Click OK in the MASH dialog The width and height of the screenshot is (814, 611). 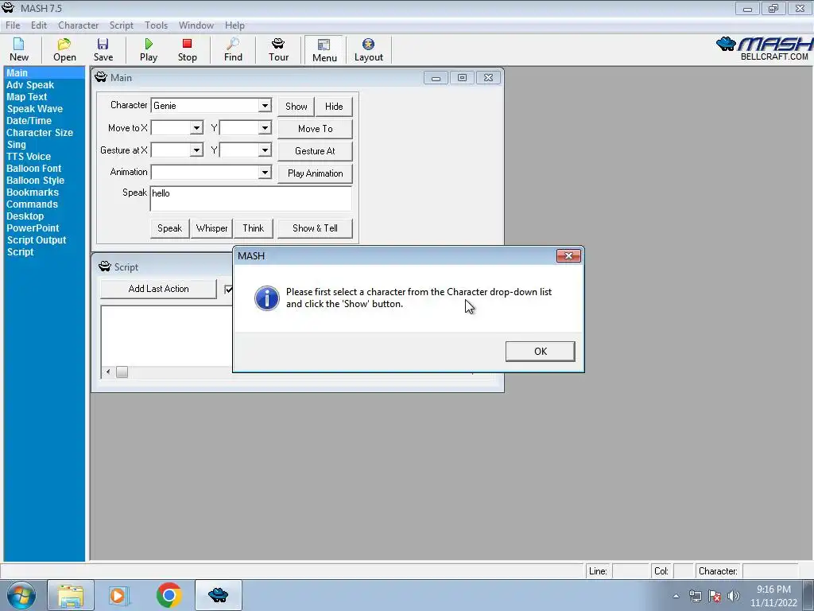[540, 351]
